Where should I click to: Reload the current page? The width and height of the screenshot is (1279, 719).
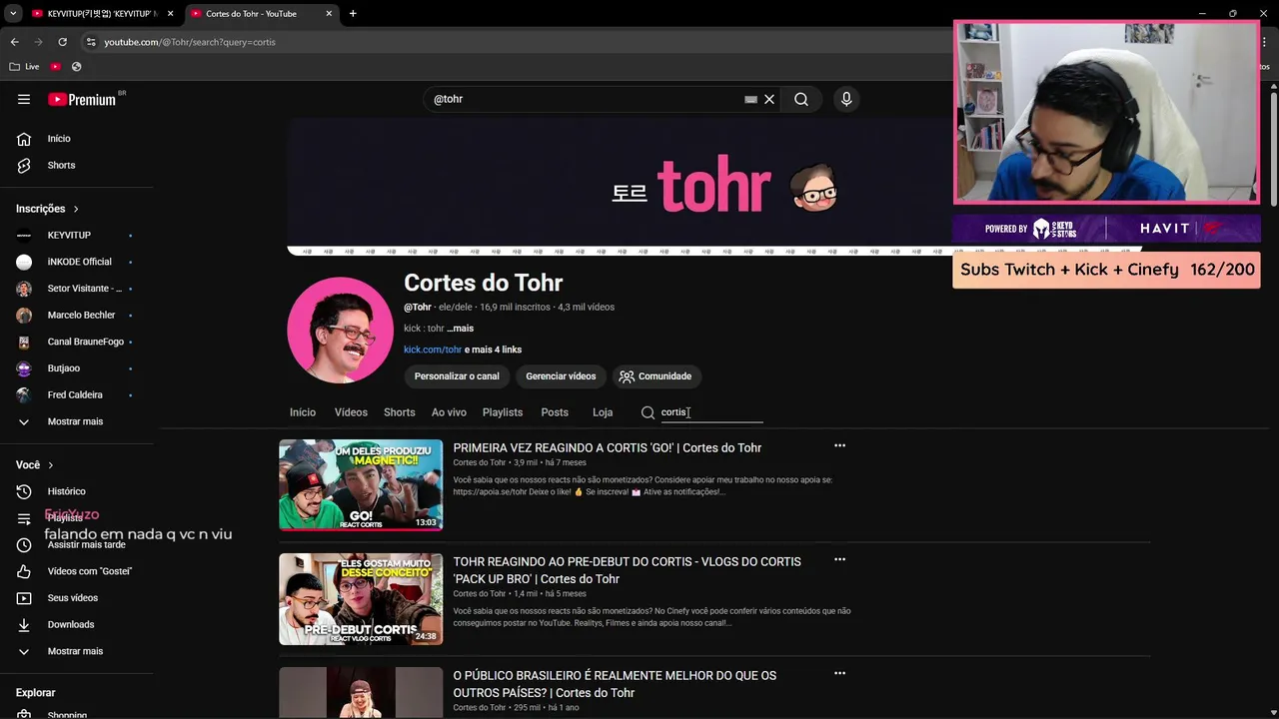point(62,42)
